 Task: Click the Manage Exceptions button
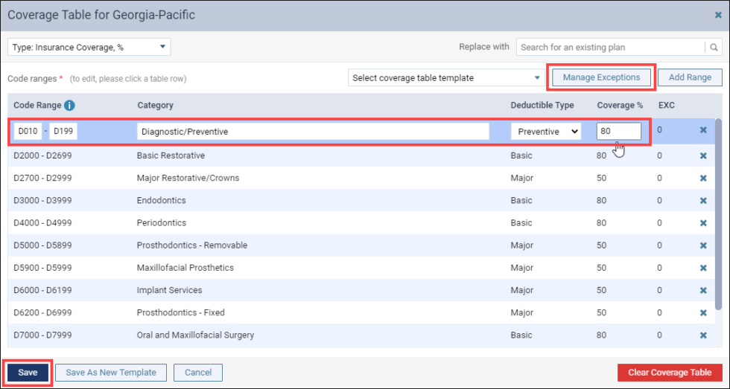[601, 77]
